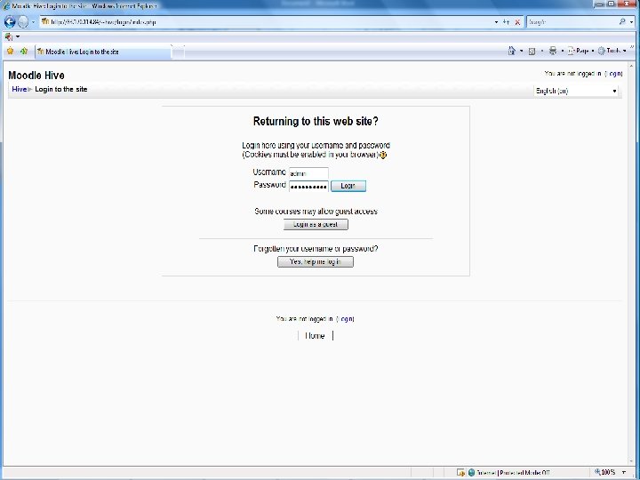Click the Add to Favorites icon
The height and width of the screenshot is (480, 640).
pyautogui.click(x=24, y=51)
